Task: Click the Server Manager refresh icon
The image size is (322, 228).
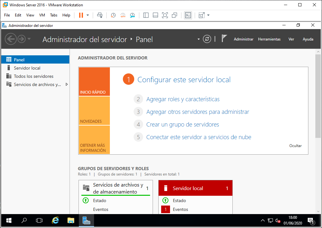Action: (207, 39)
